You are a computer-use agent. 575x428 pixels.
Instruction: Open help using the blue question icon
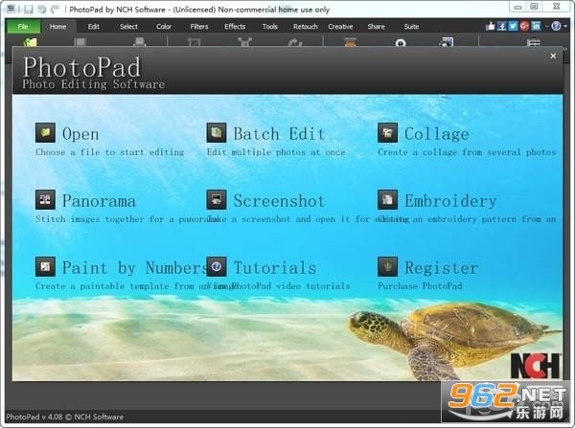tap(556, 26)
